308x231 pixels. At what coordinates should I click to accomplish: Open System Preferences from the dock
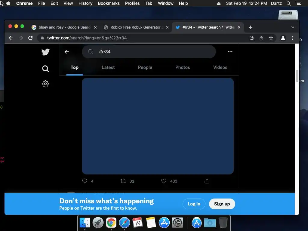click(x=177, y=223)
